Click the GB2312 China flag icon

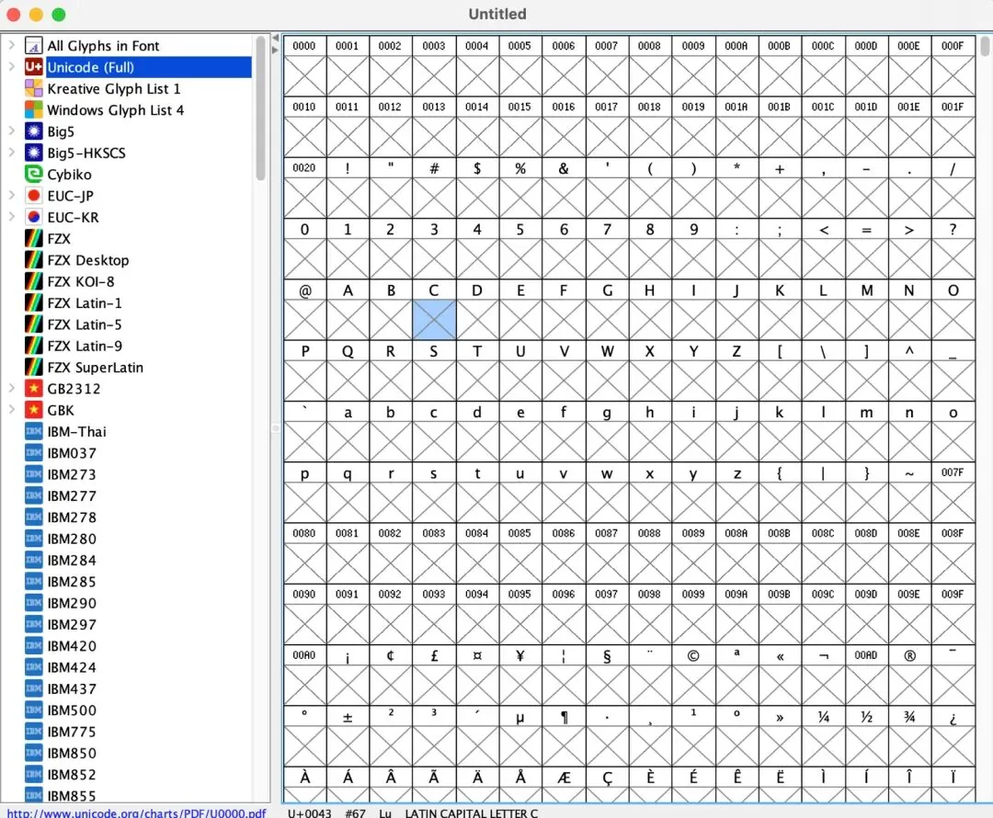tap(34, 389)
